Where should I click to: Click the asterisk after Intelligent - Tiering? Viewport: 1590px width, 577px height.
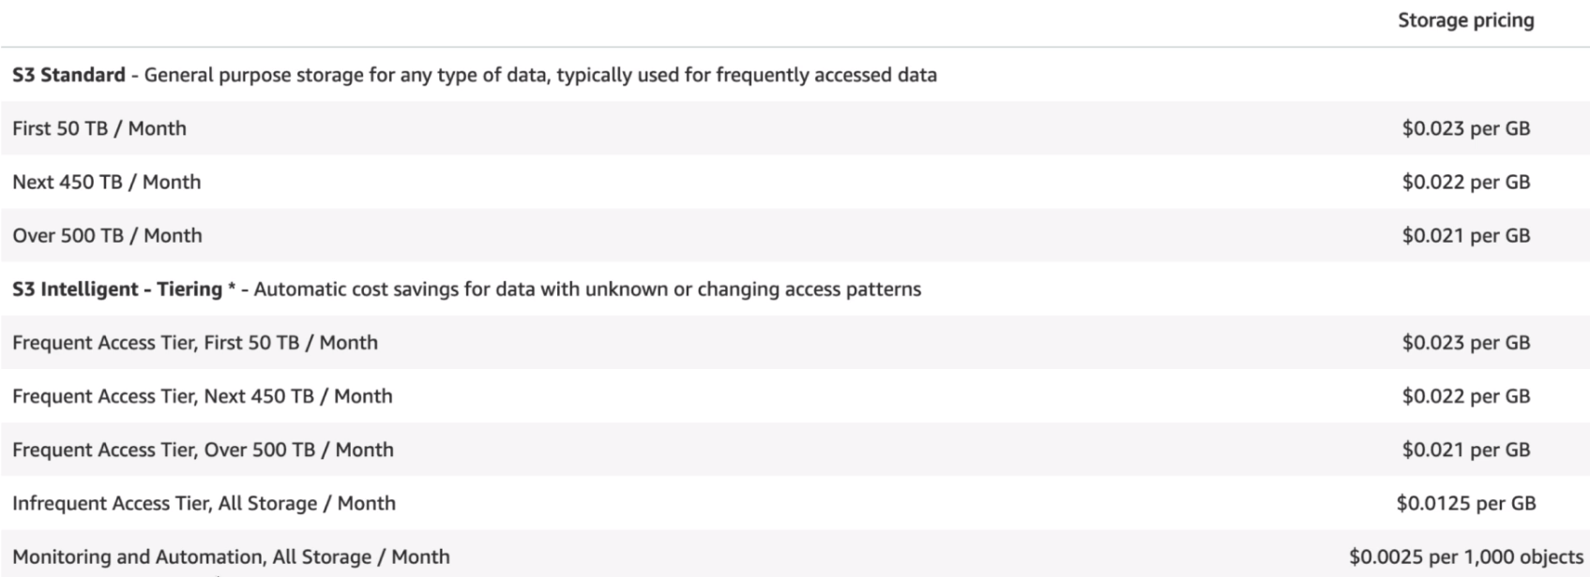click(x=232, y=288)
